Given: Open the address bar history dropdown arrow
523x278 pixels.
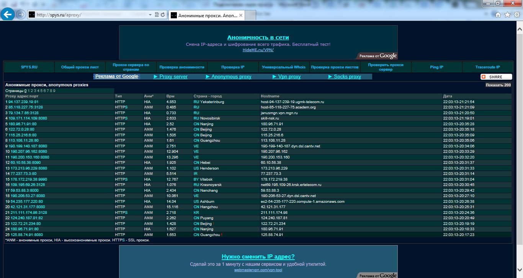Looking at the screenshot, I should click(x=150, y=15).
